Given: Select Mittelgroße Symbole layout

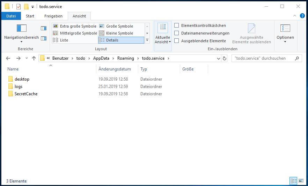Looking at the screenshot, I should [x=75, y=33].
